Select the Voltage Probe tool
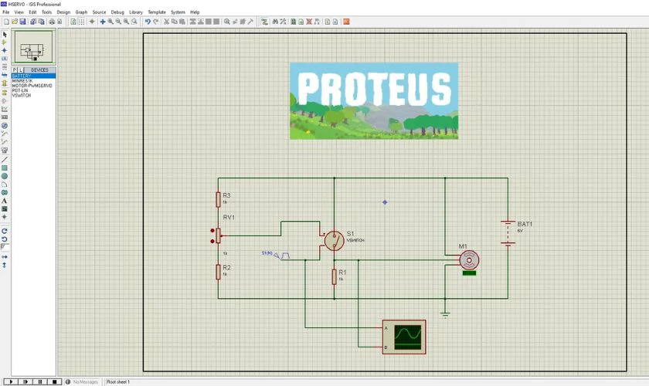649x386 pixels. pyautogui.click(x=5, y=134)
